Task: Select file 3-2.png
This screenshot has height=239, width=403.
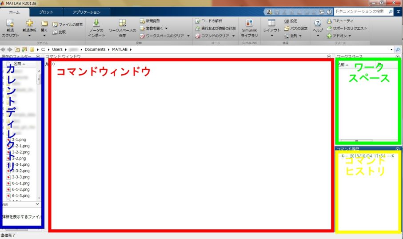Action: [x=19, y=158]
